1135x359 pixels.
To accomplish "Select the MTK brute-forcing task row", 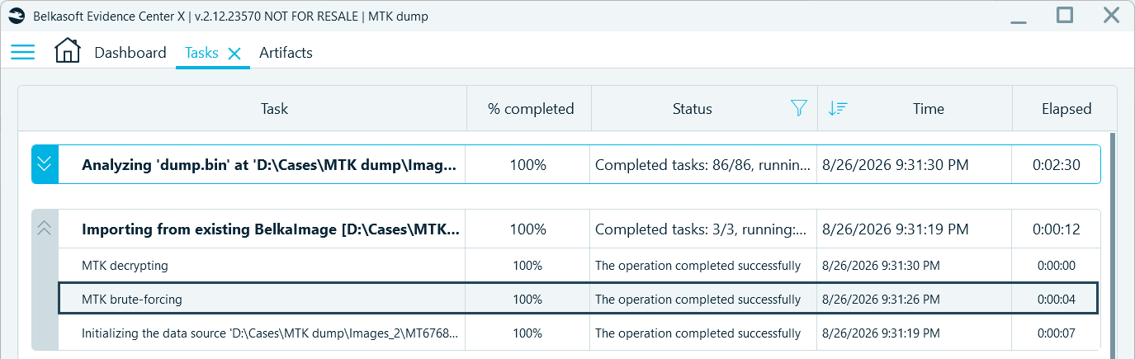I will 579,299.
